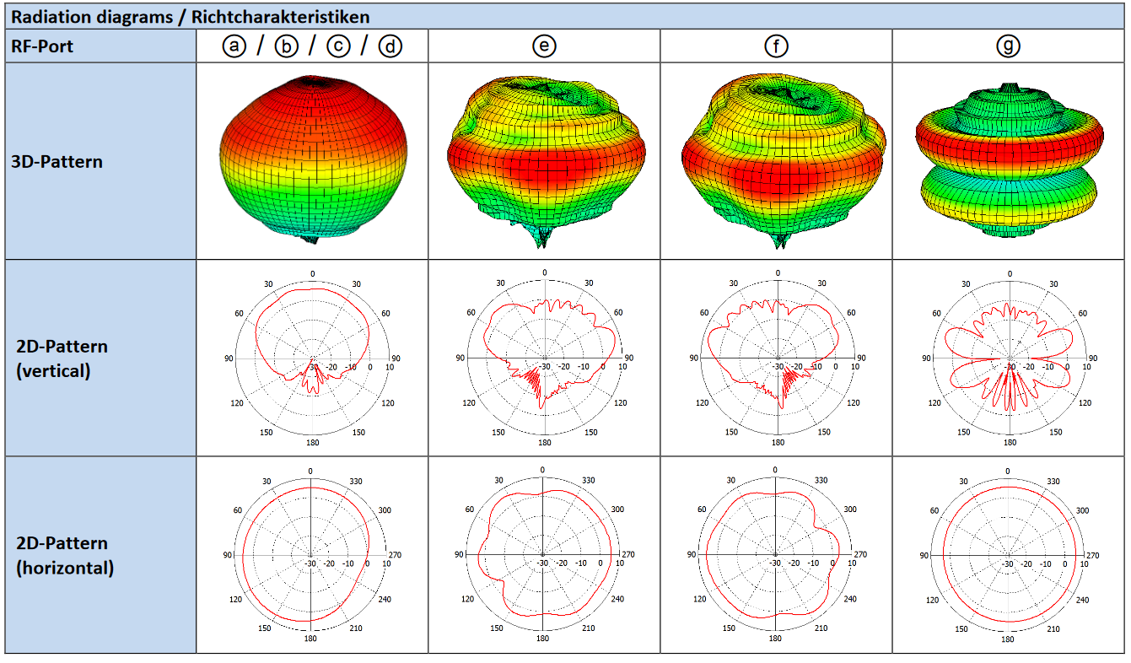Open the 3D pattern image for ports a–d
This screenshot has width=1131, height=663.
[x=312, y=159]
